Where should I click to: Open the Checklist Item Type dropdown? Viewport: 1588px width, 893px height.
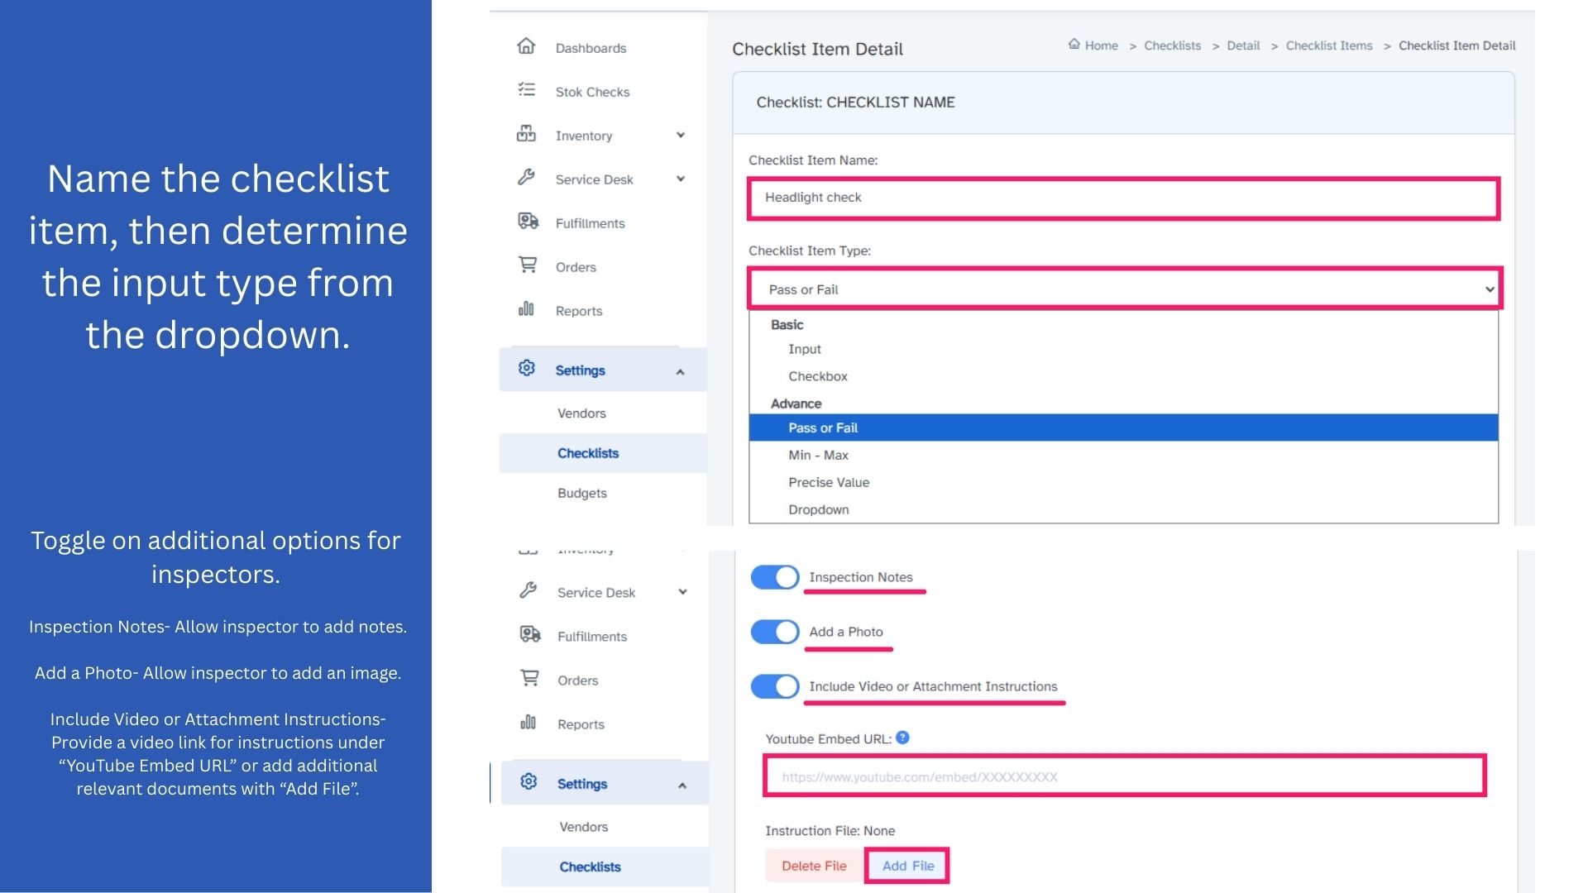[1124, 289]
